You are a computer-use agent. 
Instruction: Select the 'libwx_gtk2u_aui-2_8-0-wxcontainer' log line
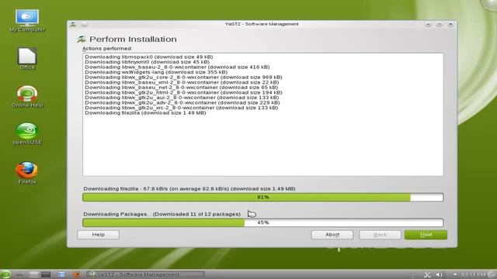click(182, 98)
